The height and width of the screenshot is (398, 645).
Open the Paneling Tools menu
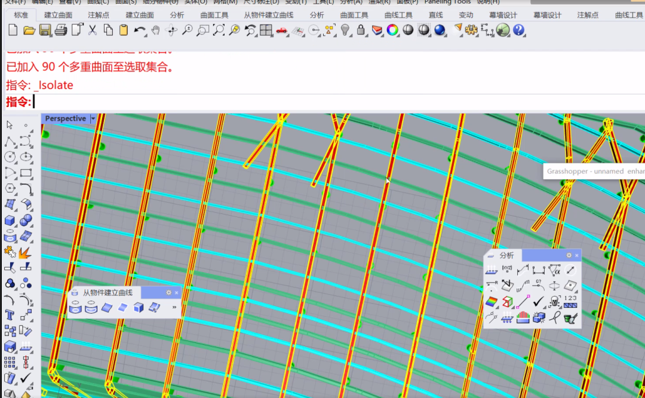[x=447, y=2]
